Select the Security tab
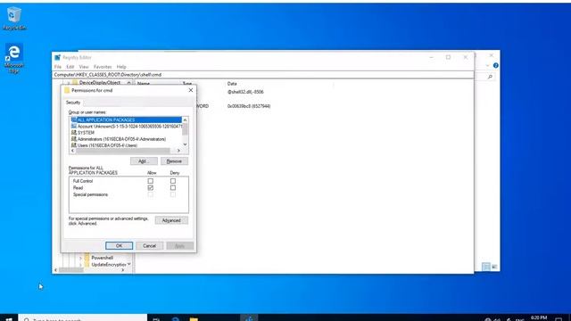This screenshot has width=571, height=321. (73, 103)
